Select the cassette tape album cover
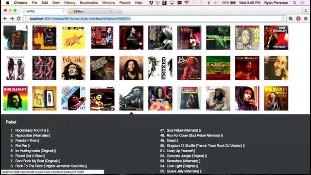 click(x=44, y=98)
